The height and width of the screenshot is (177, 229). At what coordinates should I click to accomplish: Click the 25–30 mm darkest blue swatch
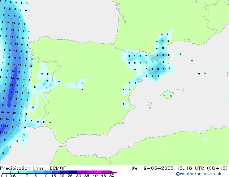(x=73, y=172)
